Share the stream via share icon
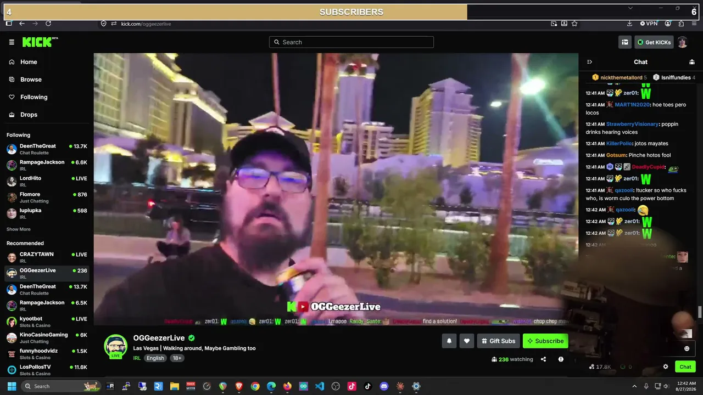The width and height of the screenshot is (703, 395). tap(543, 359)
